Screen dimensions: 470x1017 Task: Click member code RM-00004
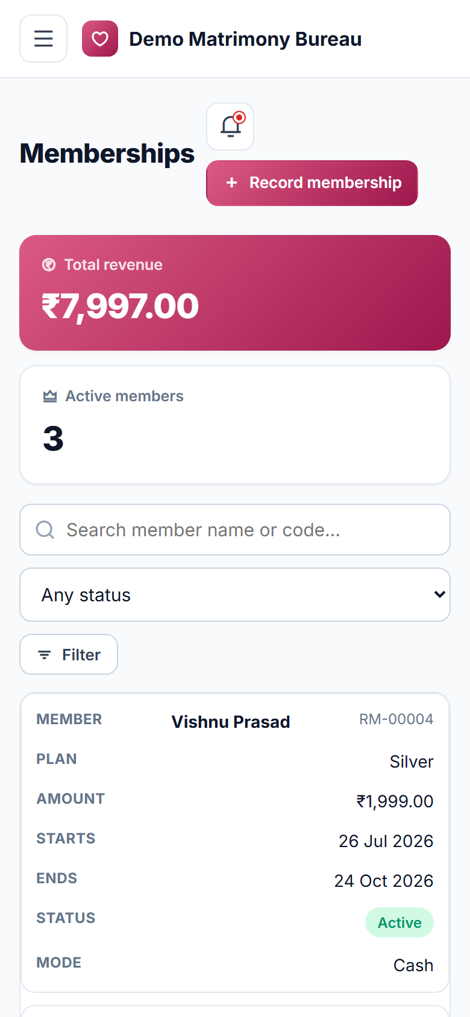coord(396,719)
